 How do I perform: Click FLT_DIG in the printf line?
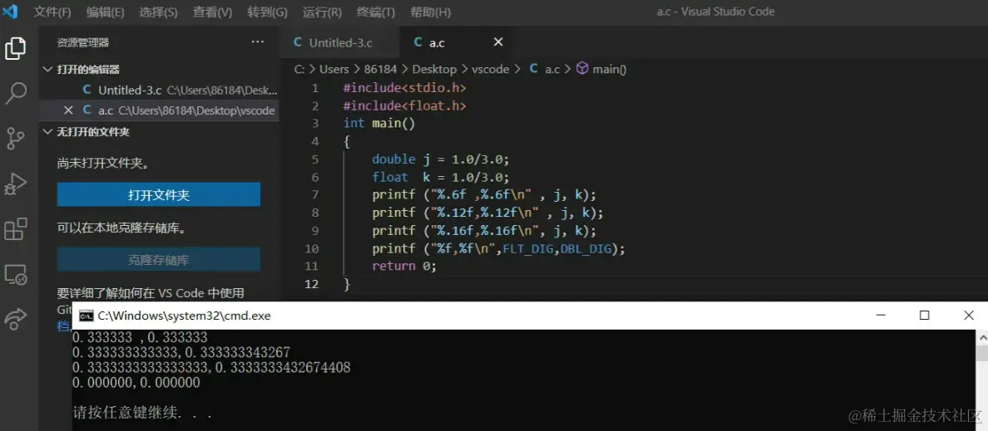click(527, 248)
